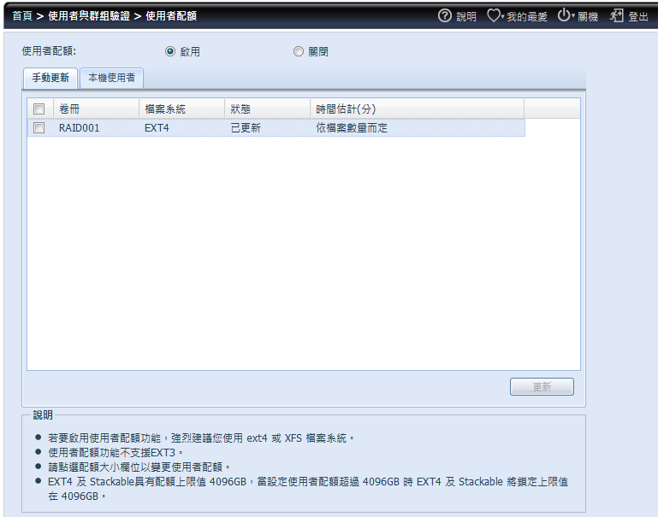Switch to the 本機使用者 tab
The height and width of the screenshot is (517, 658).
coord(111,78)
